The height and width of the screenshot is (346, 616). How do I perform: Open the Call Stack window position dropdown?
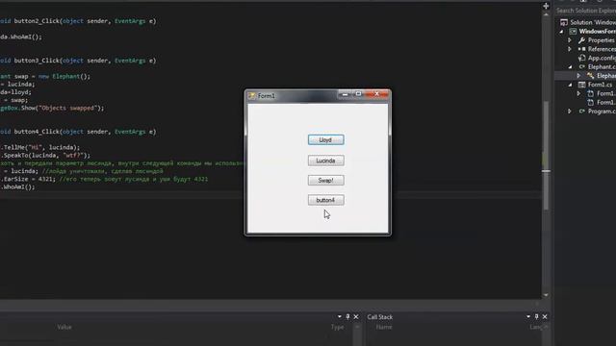[528, 316]
